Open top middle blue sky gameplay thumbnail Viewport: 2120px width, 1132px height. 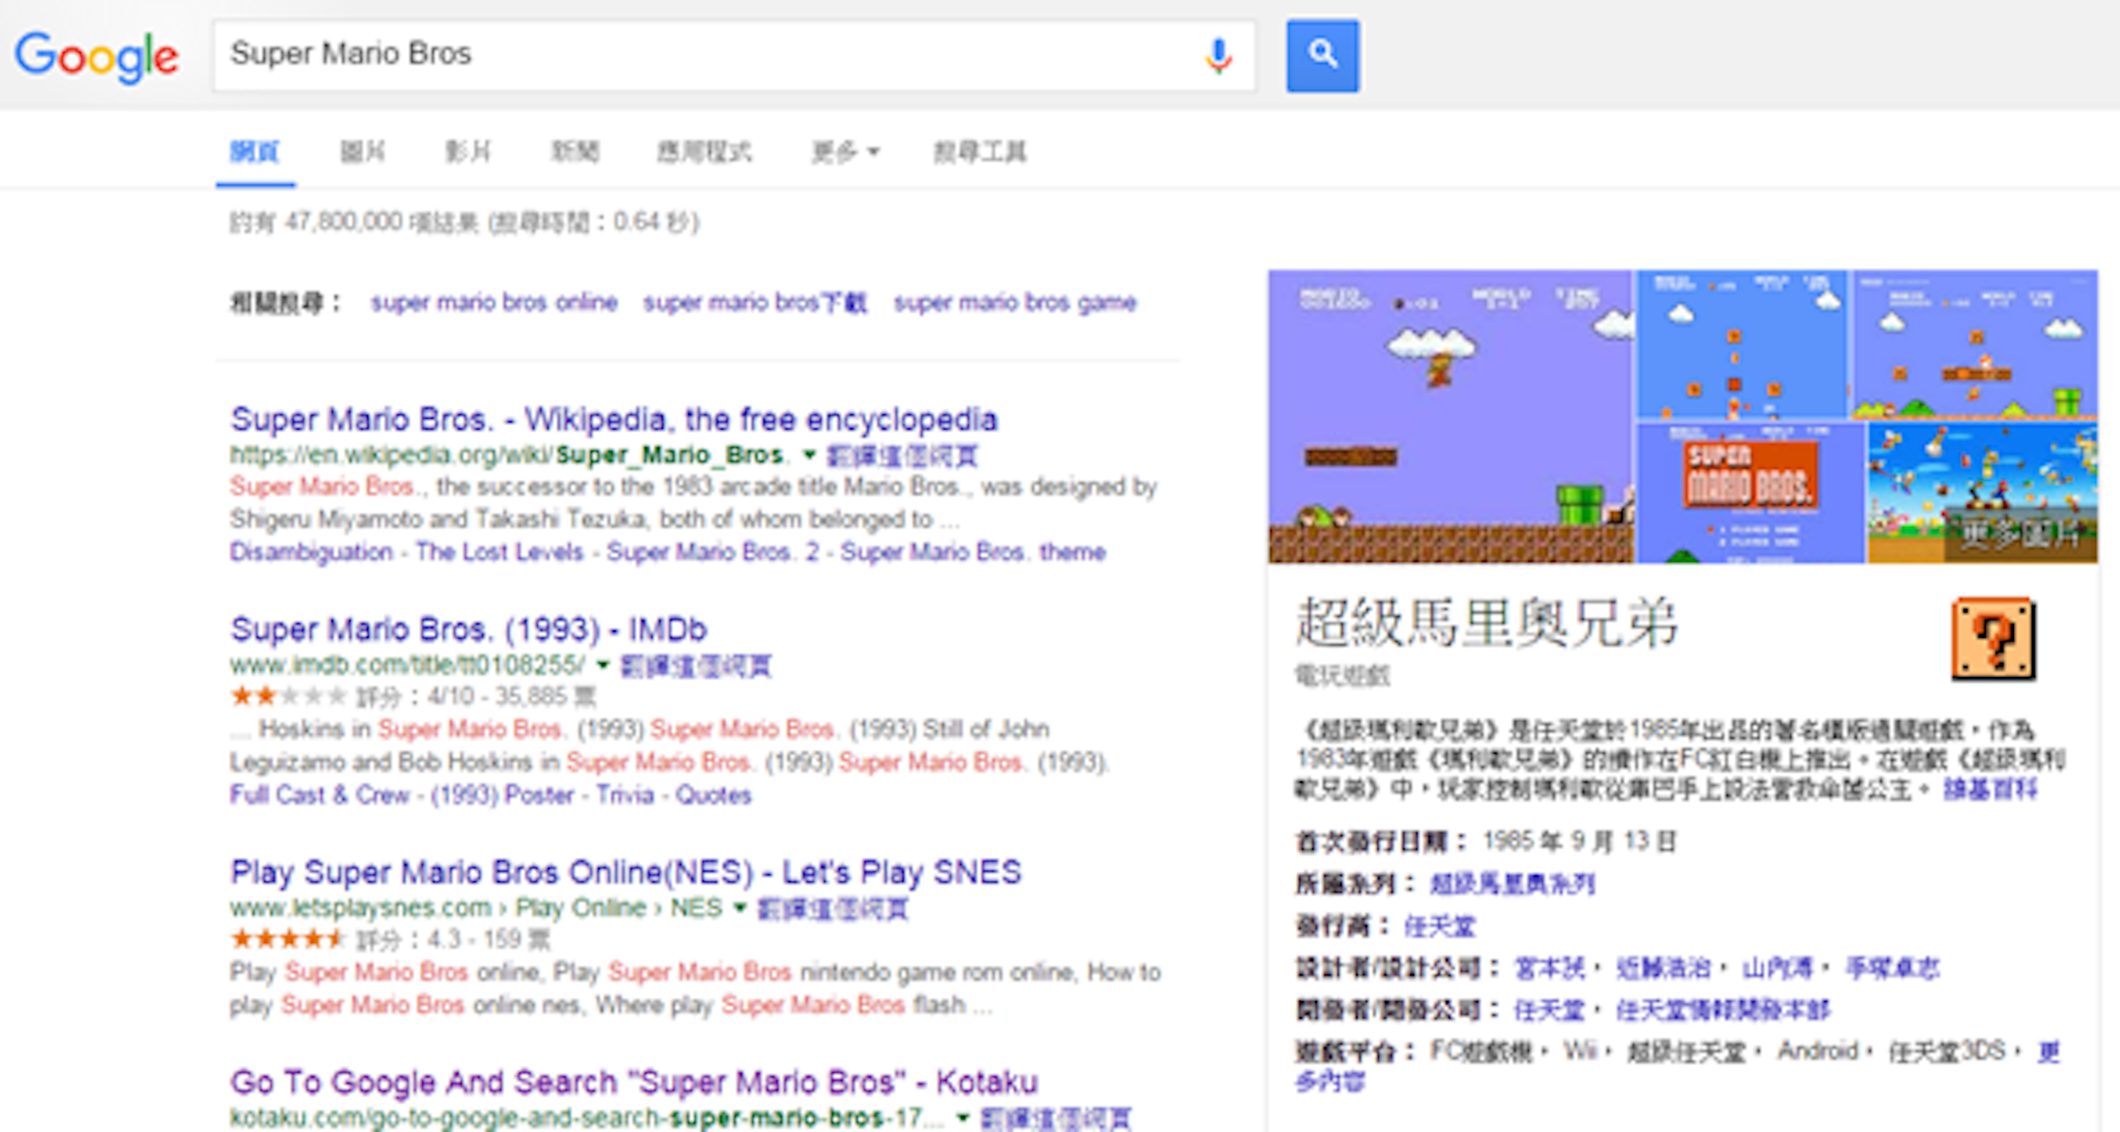pyautogui.click(x=1742, y=345)
